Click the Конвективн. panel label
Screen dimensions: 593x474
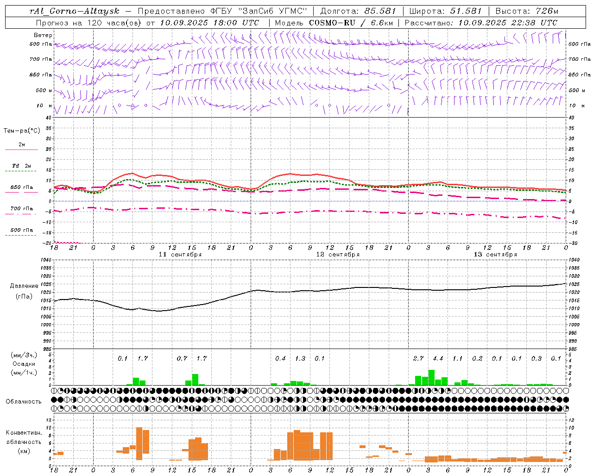[x=24, y=433]
